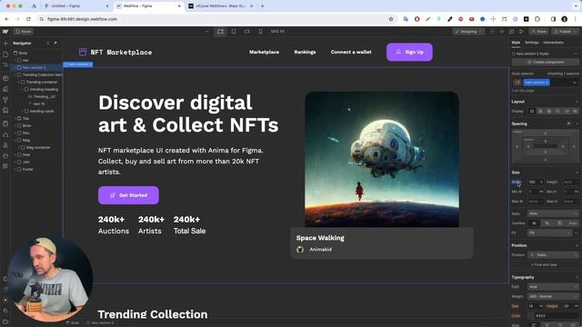The height and width of the screenshot is (327, 582).
Task: Set overflow to Auto
Action: 573,223
